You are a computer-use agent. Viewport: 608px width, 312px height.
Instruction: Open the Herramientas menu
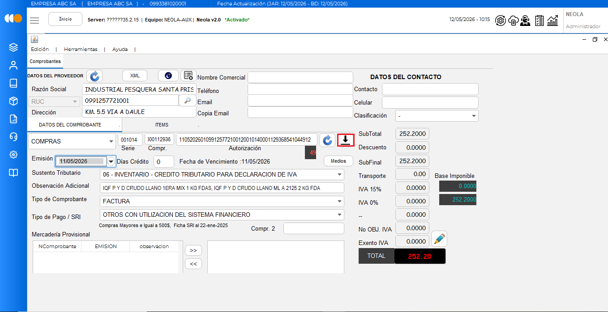(x=81, y=49)
